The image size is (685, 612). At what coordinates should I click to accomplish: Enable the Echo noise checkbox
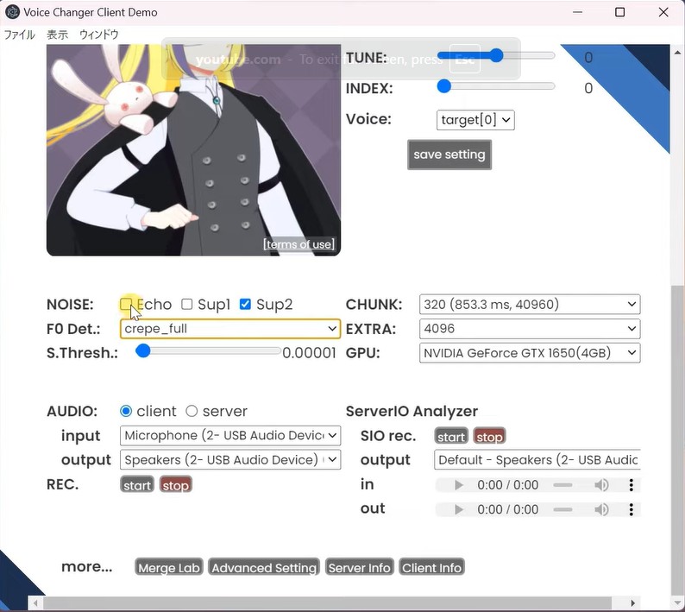tap(127, 304)
